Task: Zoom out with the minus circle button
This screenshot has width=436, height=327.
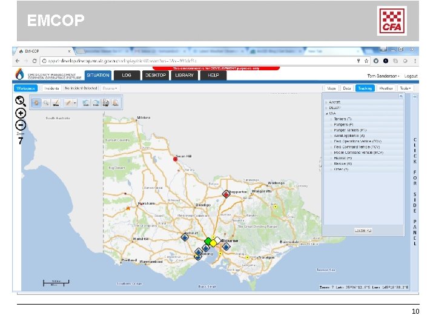Action: click(21, 125)
